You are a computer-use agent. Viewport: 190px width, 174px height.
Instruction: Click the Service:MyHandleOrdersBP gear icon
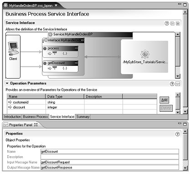coord(50,35)
